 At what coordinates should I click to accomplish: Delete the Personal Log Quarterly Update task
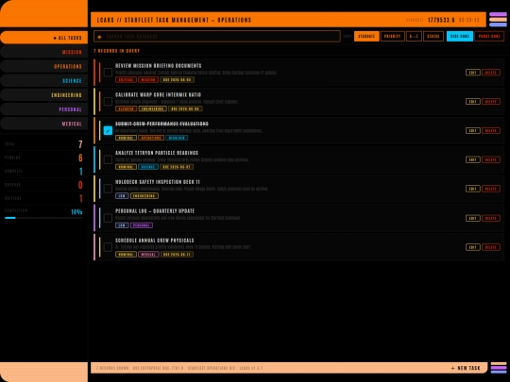pyautogui.click(x=491, y=218)
